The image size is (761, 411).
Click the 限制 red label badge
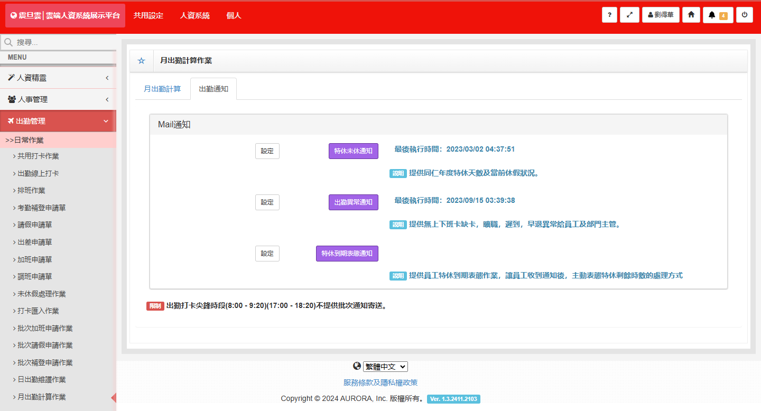[155, 306]
